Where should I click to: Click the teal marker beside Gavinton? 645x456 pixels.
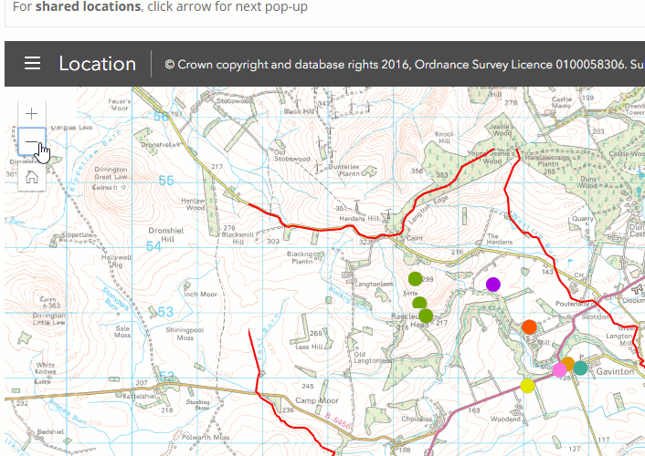[x=580, y=368]
